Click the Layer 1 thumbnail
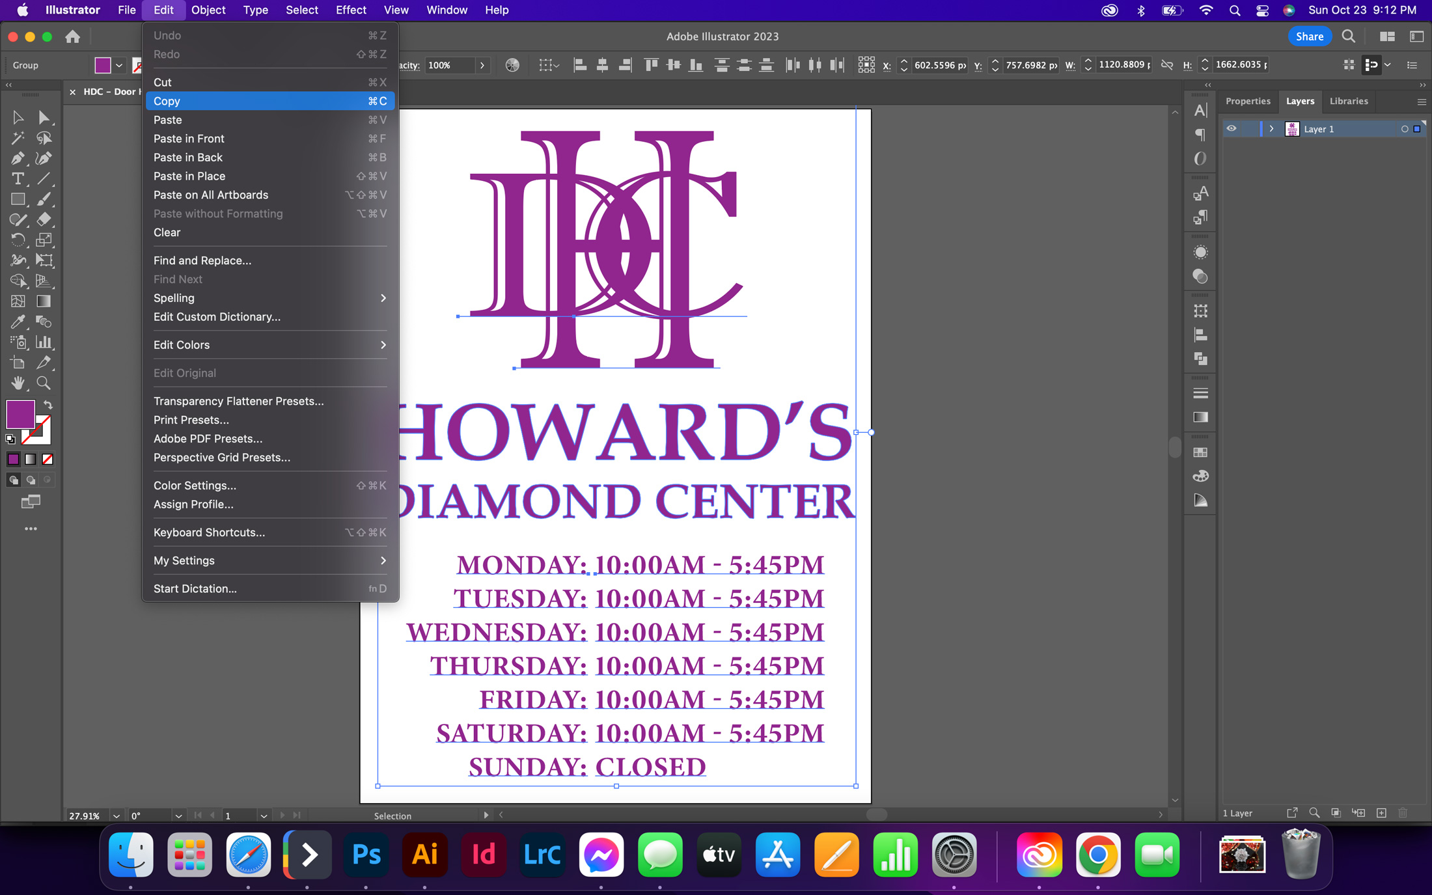The height and width of the screenshot is (895, 1432). 1292,129
